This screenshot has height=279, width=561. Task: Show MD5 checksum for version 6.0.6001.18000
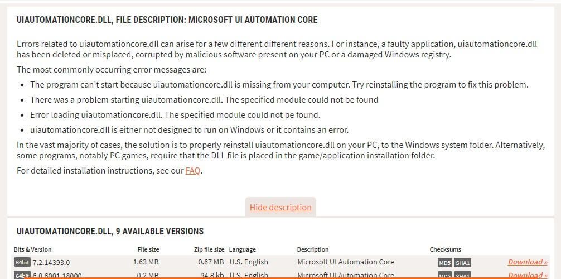pos(445,276)
